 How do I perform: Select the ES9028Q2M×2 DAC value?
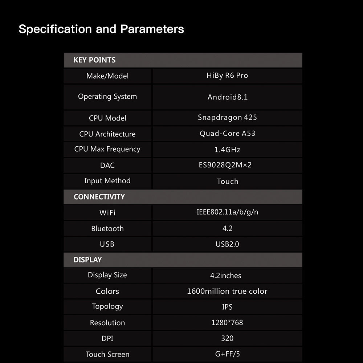pyautogui.click(x=225, y=165)
